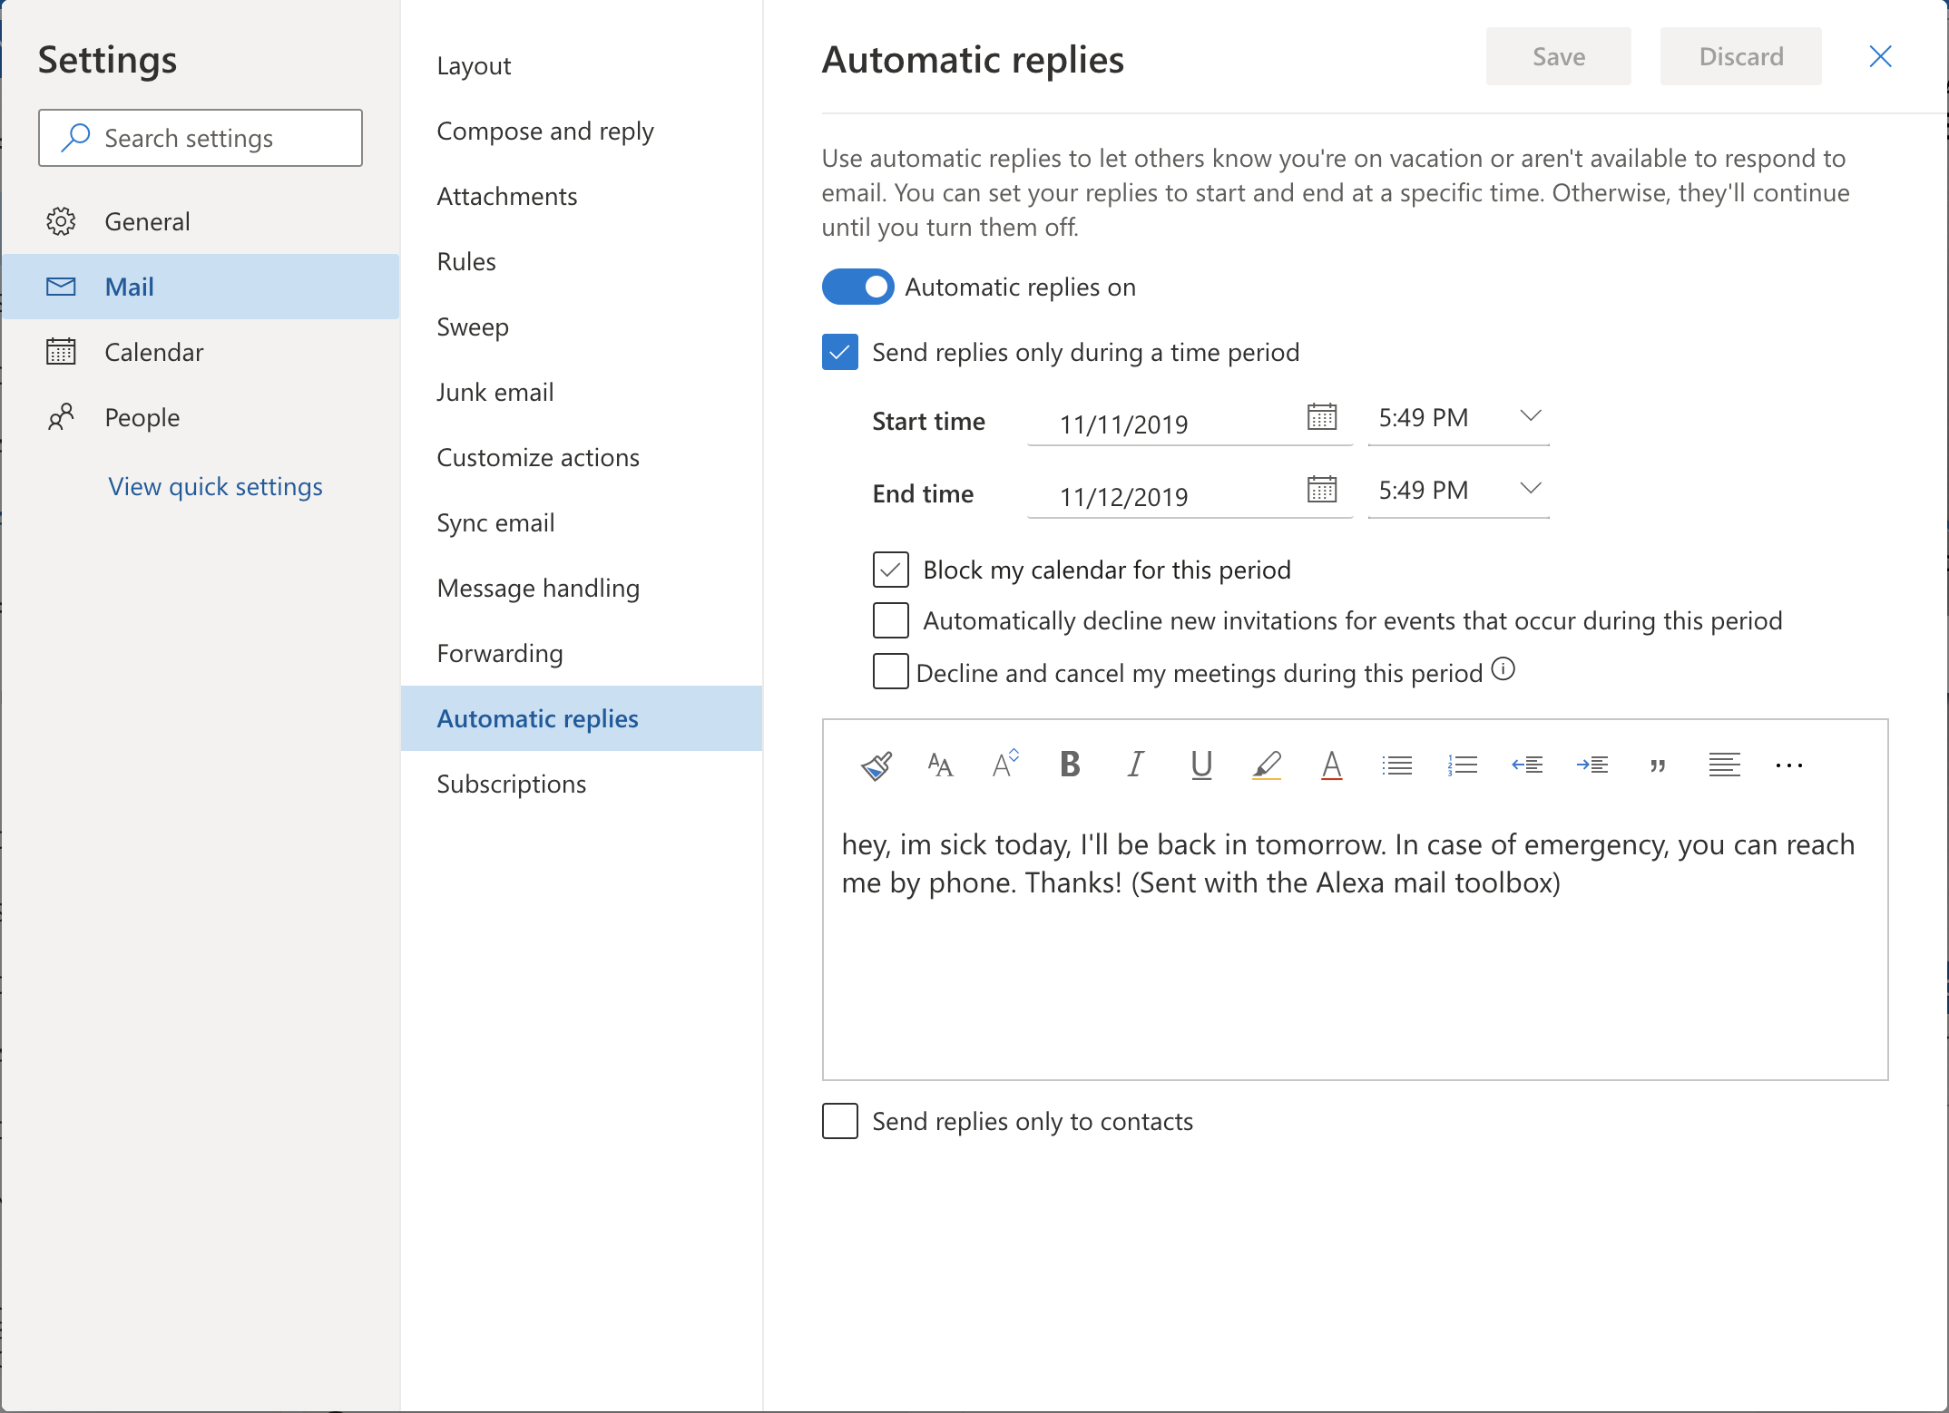
Task: Open Start time calendar picker icon
Action: click(x=1321, y=417)
